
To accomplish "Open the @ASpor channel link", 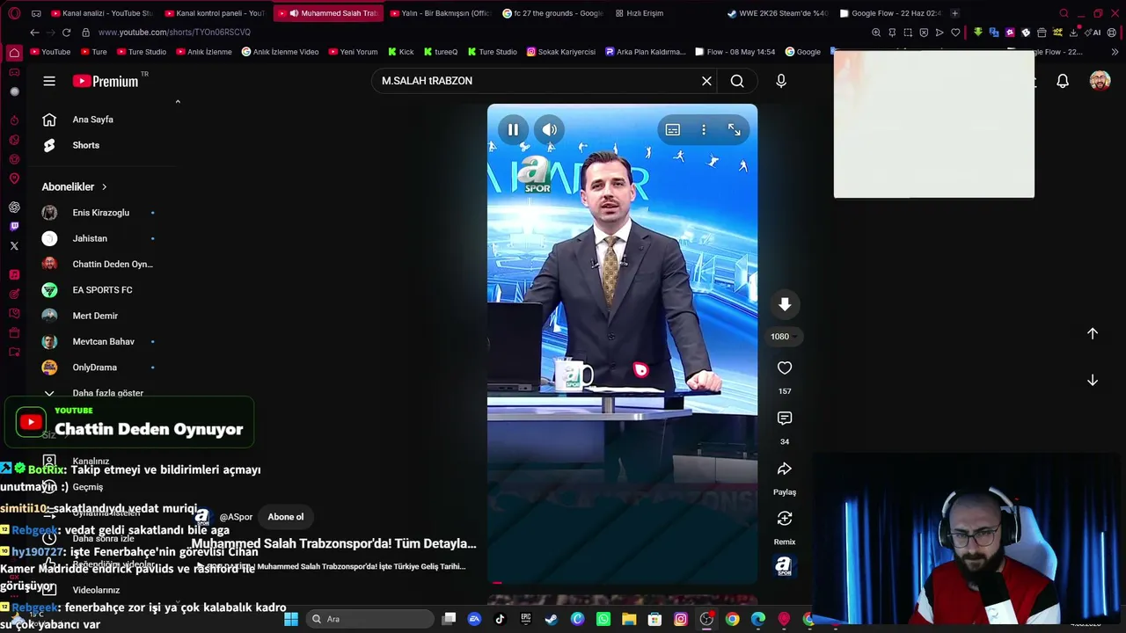I will pyautogui.click(x=236, y=517).
